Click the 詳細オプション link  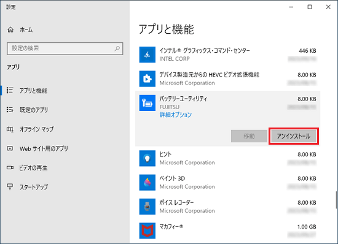coord(176,115)
